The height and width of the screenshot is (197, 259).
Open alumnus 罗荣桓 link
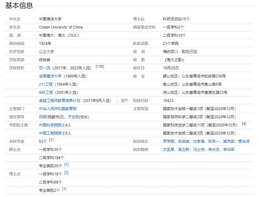169,141
